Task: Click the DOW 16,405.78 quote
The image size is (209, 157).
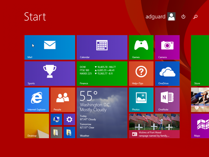Action: 98,67
